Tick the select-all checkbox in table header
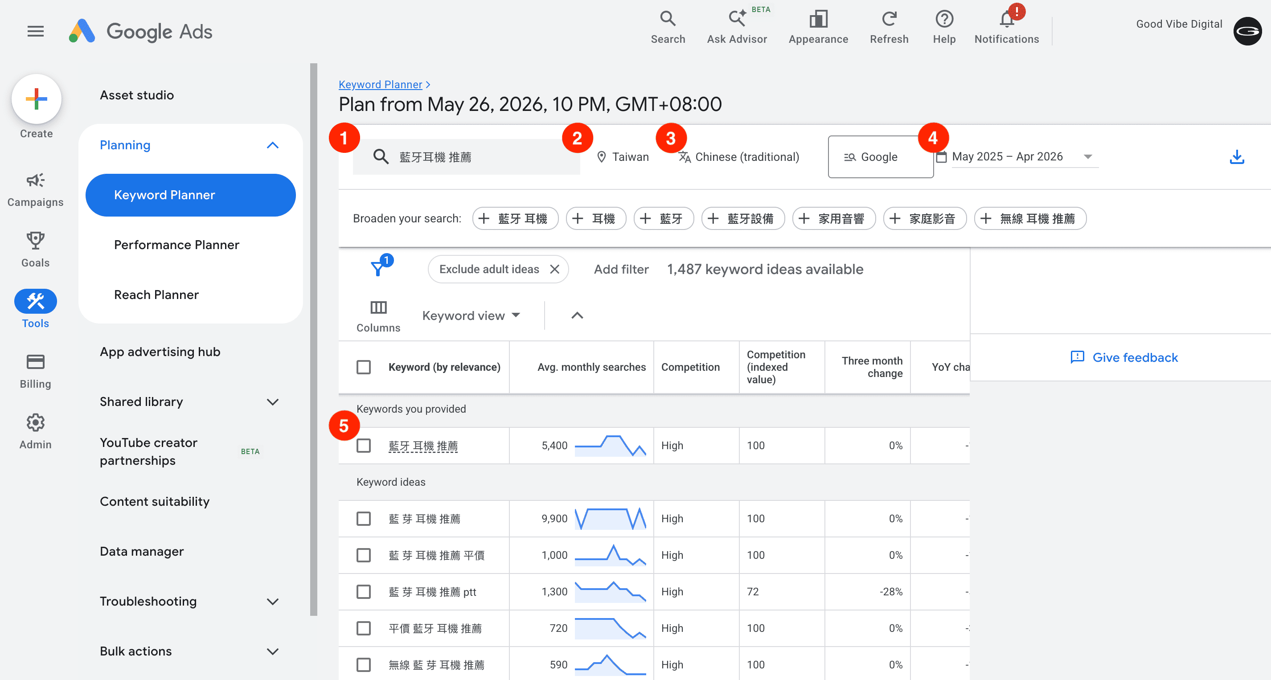The image size is (1271, 680). pos(364,367)
